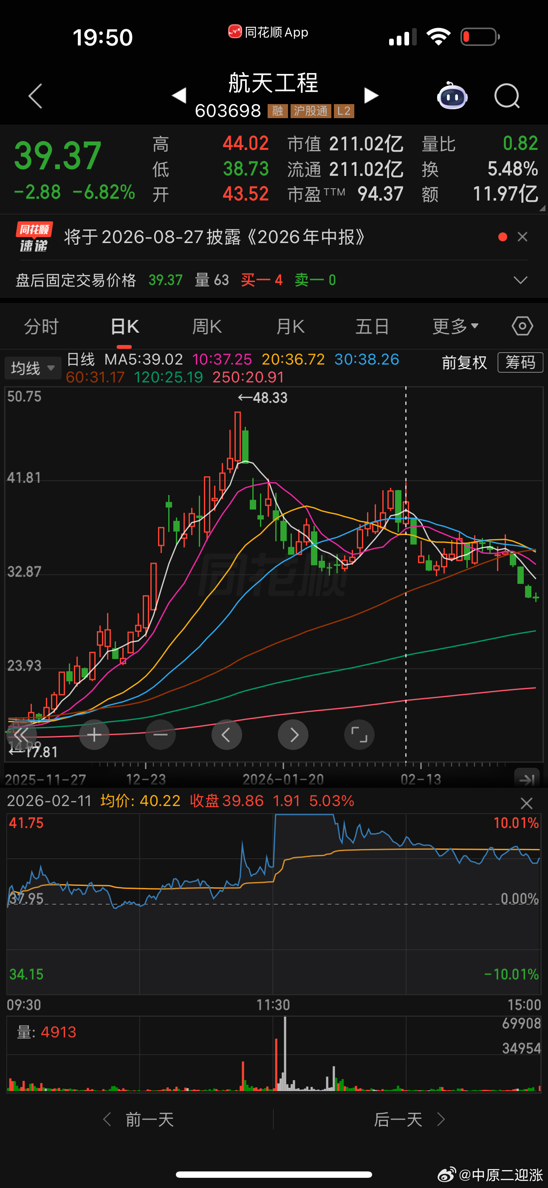Toggle the 筹码 chip distribution button
This screenshot has height=1188, width=548.
point(520,362)
